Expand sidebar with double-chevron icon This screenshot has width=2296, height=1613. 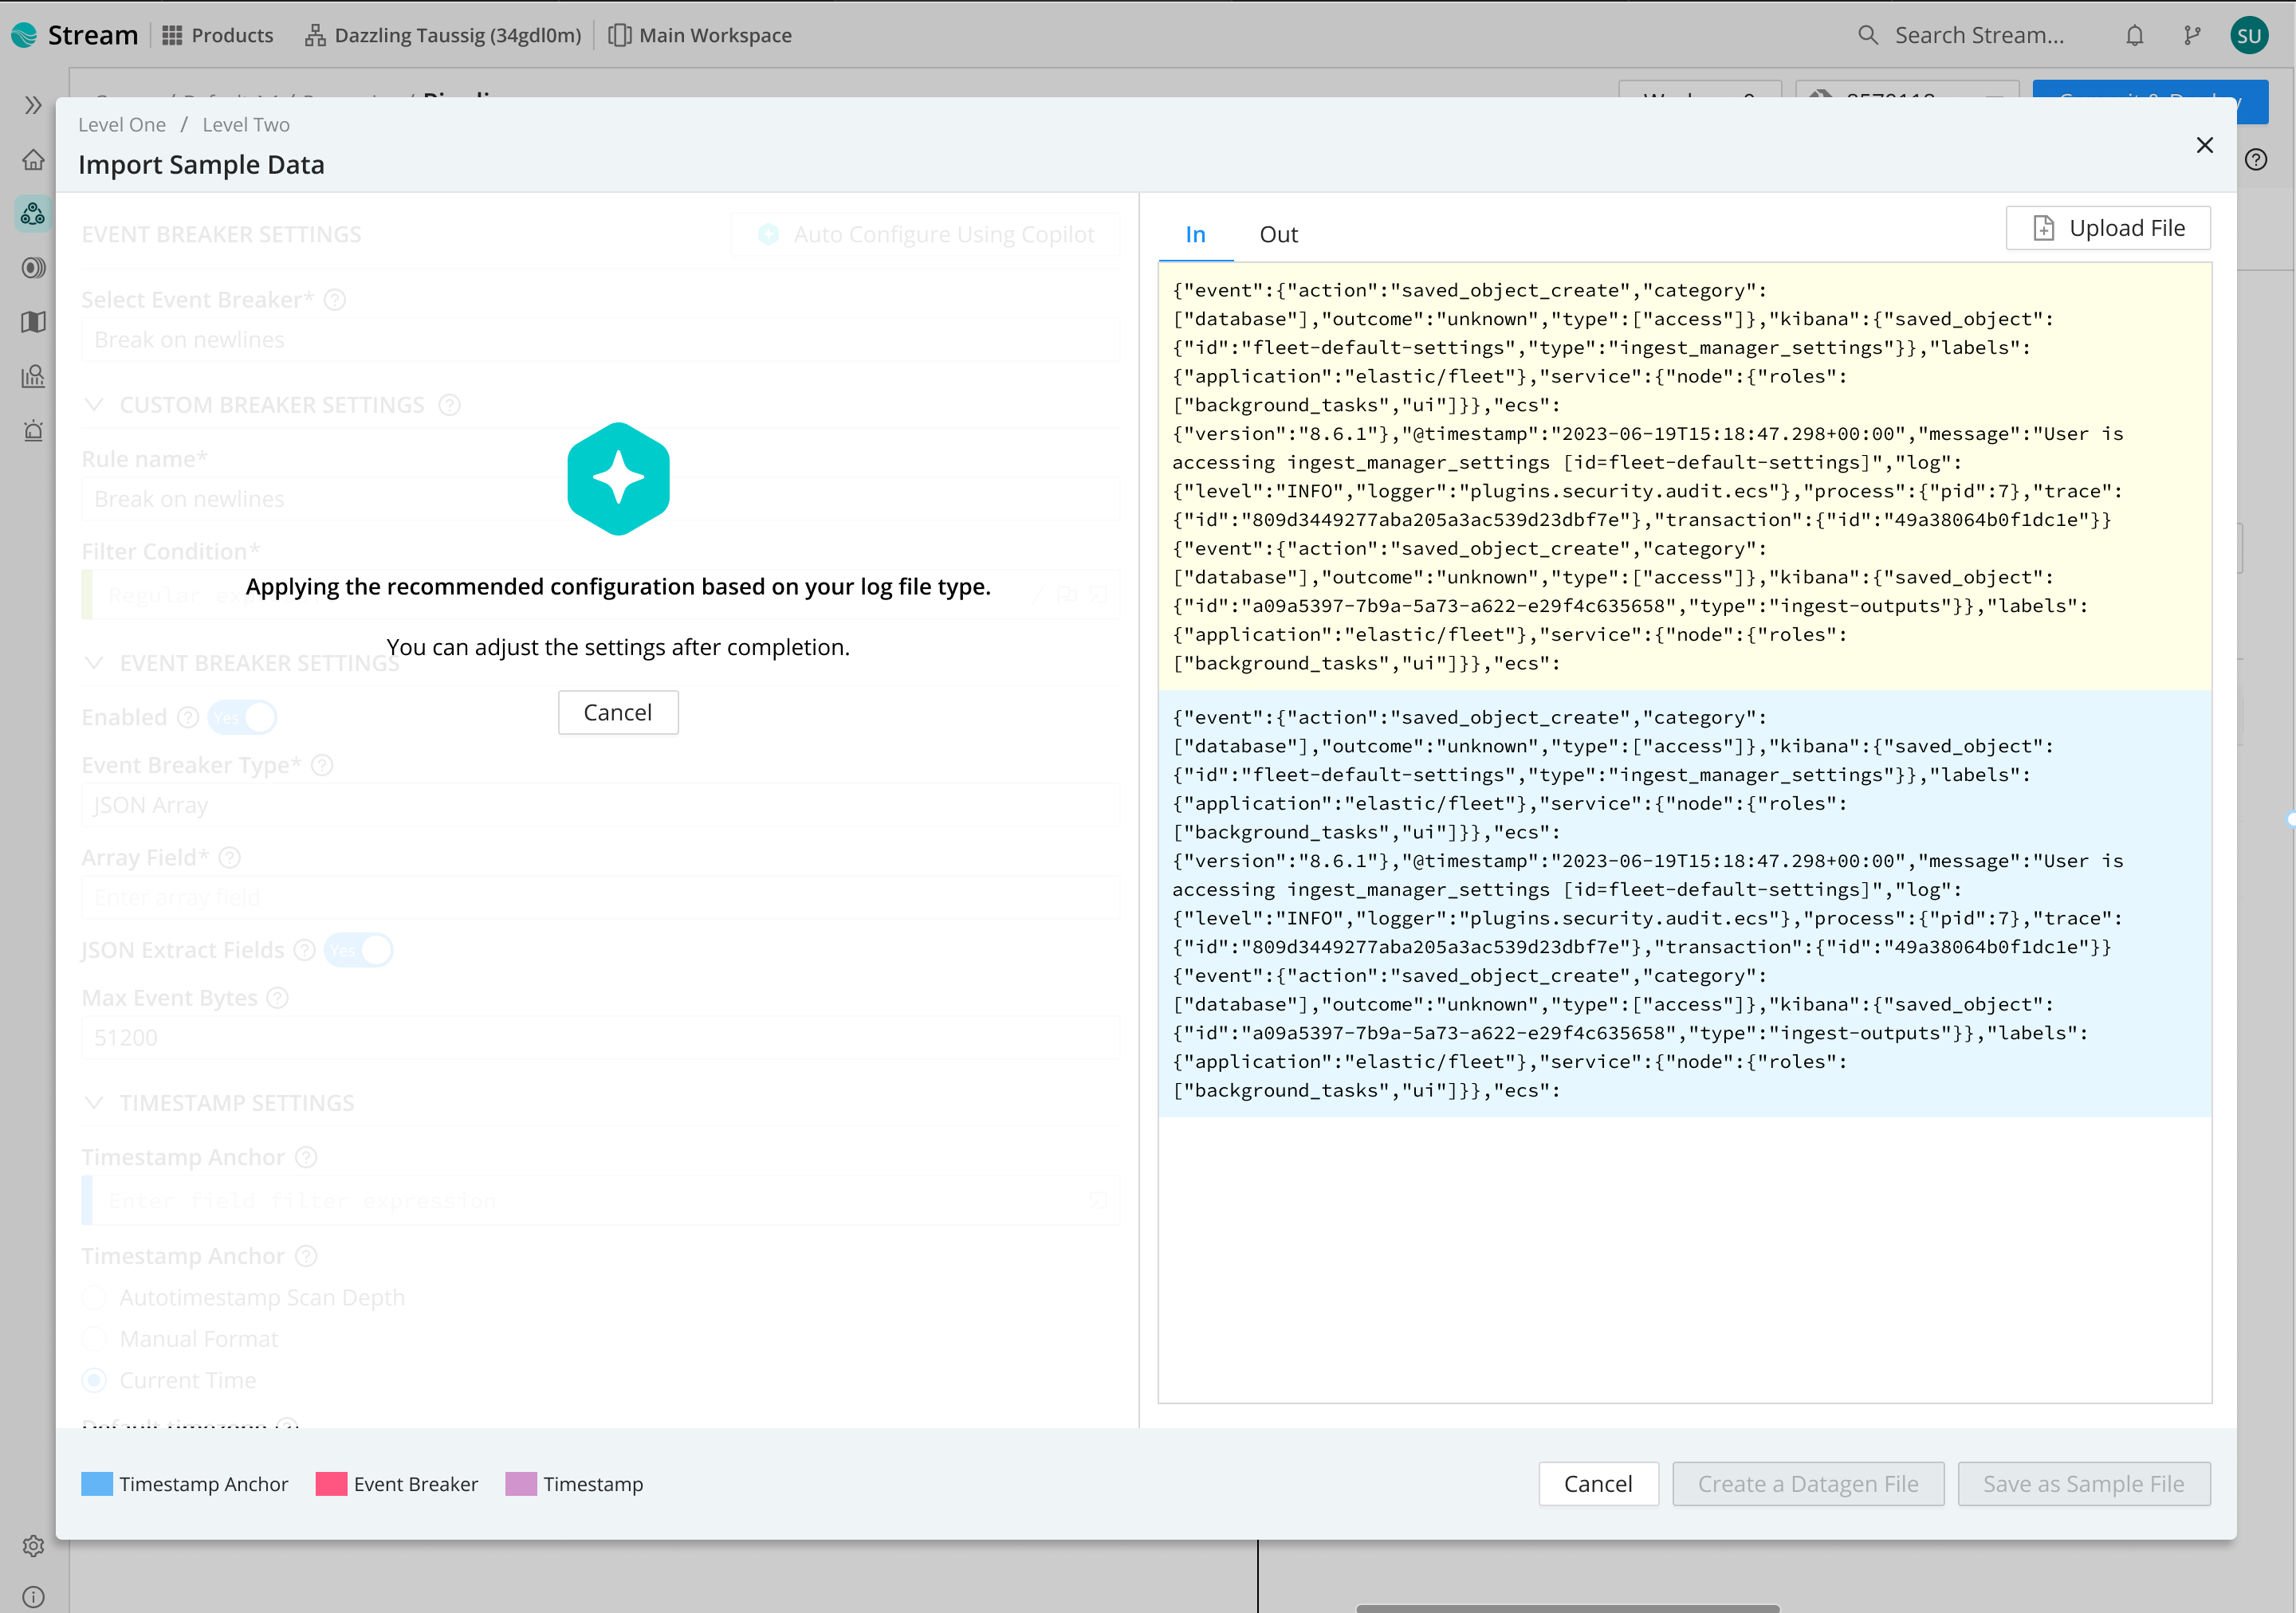coord(33,105)
